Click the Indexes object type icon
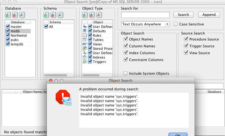225x136 pixels. click(x=85, y=57)
